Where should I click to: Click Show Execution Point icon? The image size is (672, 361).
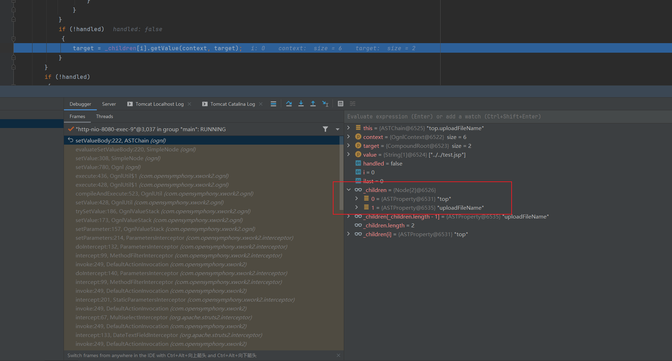[273, 104]
